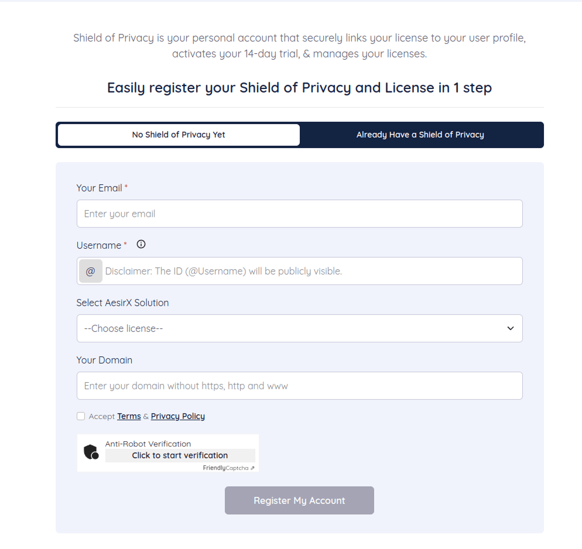The width and height of the screenshot is (582, 549).
Task: Click the FriendlyCaptcha shield puzzle icon
Action: (x=92, y=452)
